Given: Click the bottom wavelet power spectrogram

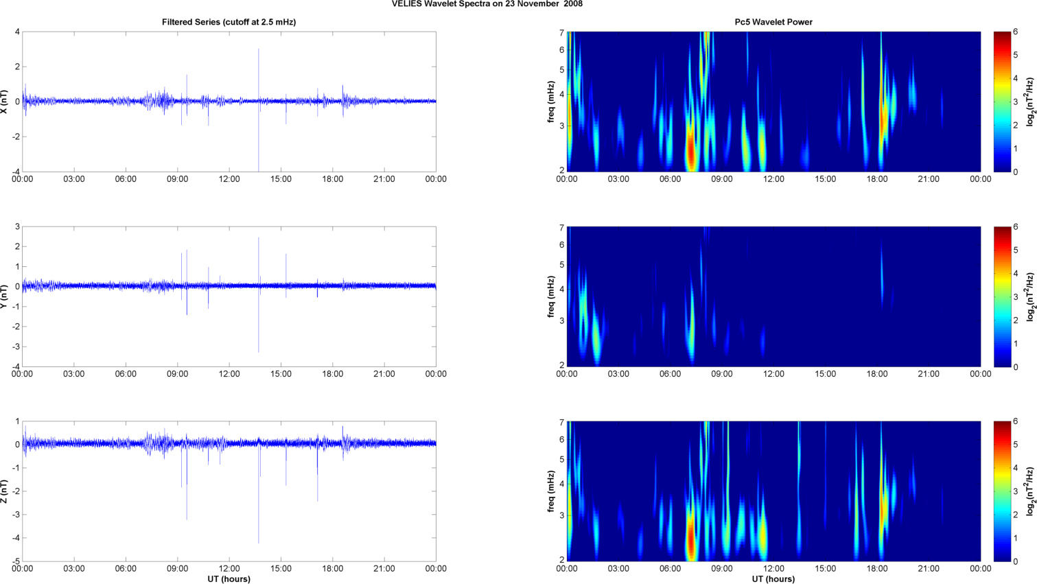Looking at the screenshot, I should 773,491.
